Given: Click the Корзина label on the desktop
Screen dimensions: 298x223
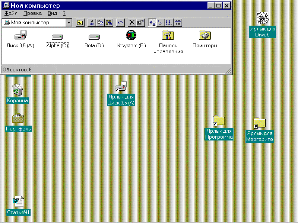Looking at the screenshot, I should [x=18, y=100].
